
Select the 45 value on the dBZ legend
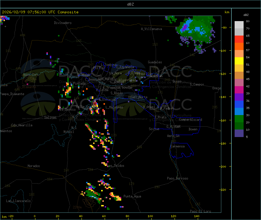point(248,79)
